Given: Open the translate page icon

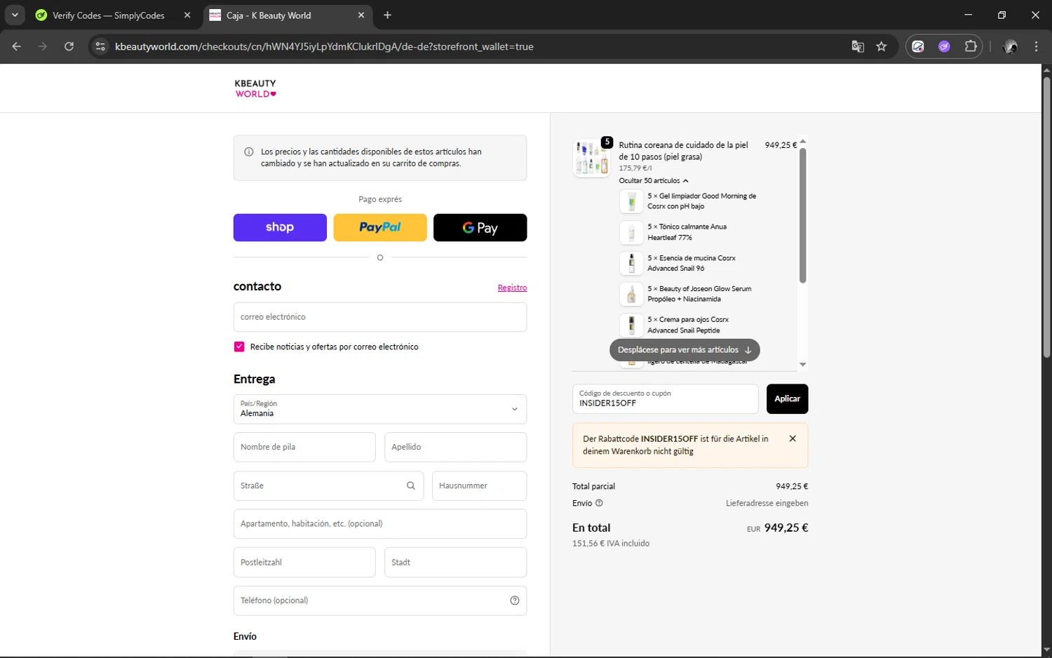Looking at the screenshot, I should [858, 46].
